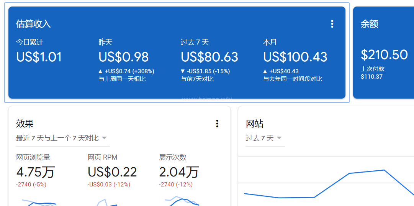Click the up arrow beside +US$40.43
Viewport: 414px width, 206px height.
[x=265, y=71]
